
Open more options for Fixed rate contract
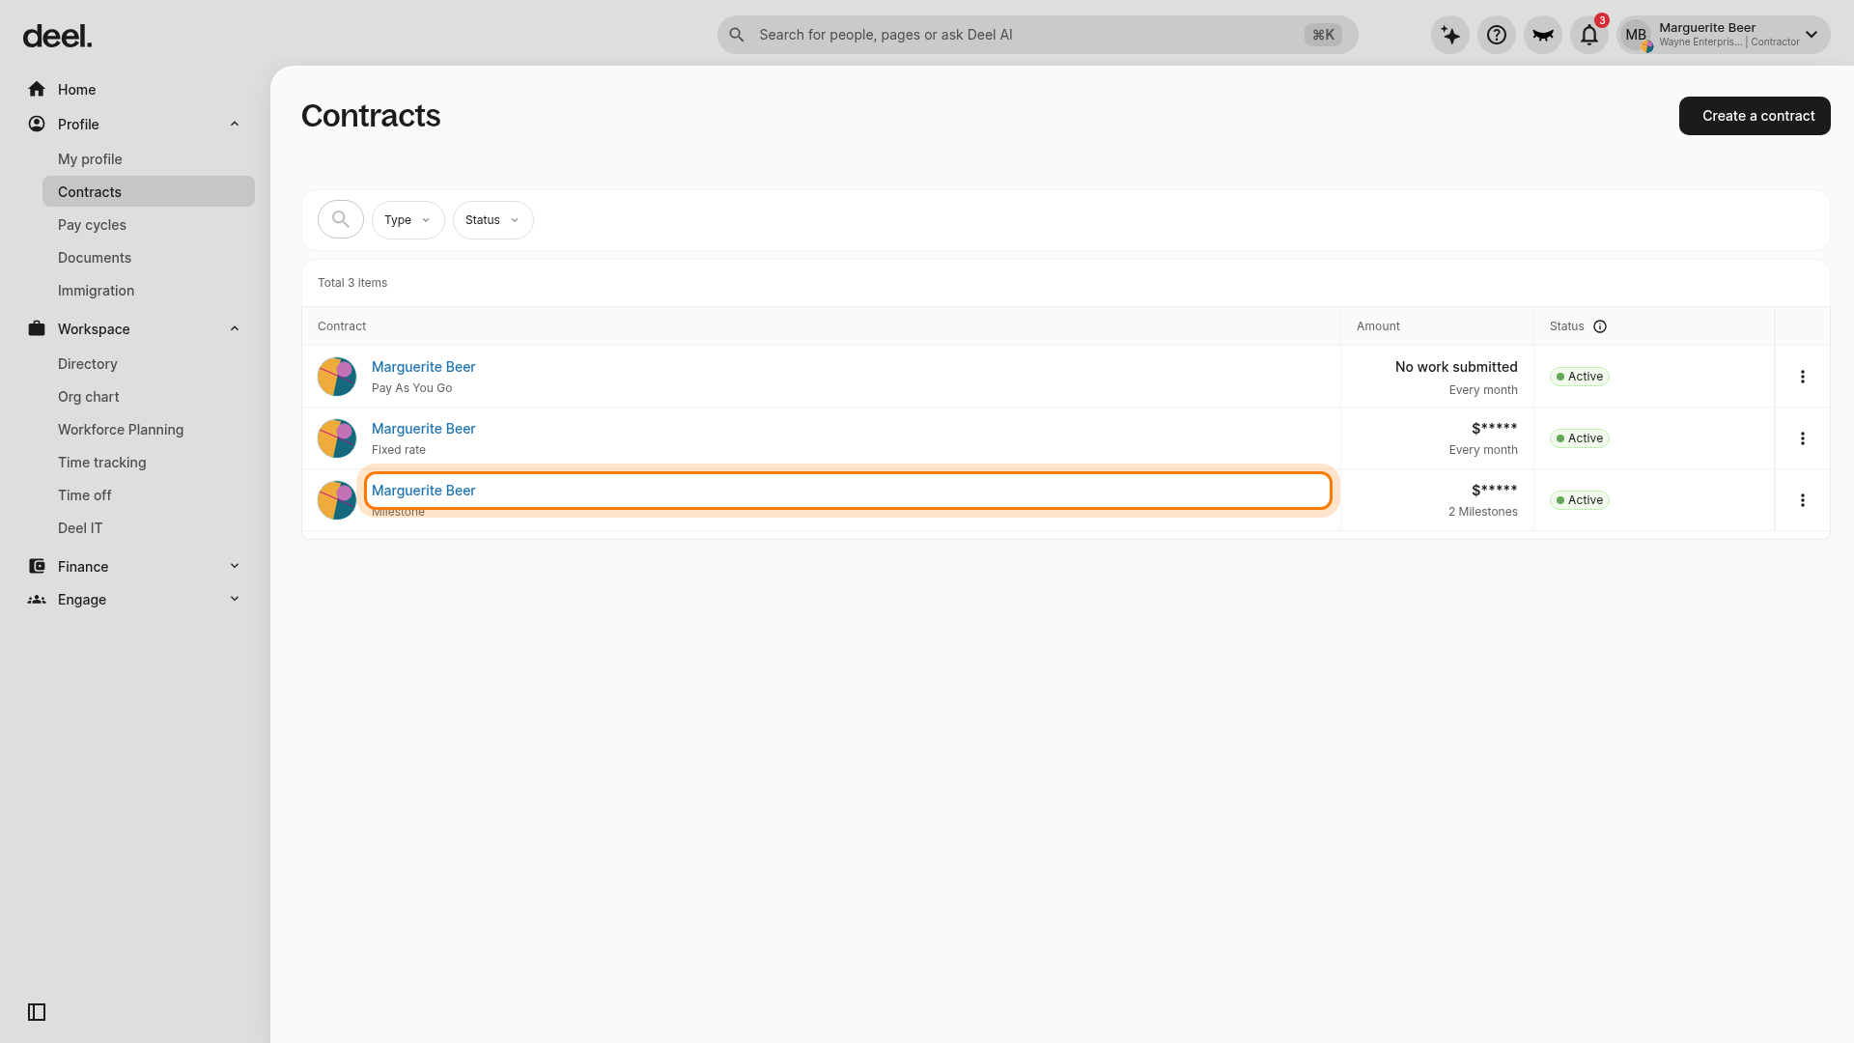point(1803,438)
